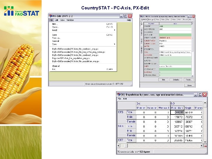Open the Window menu in PX-Edit
The width and height of the screenshot is (212, 159).
click(70, 20)
